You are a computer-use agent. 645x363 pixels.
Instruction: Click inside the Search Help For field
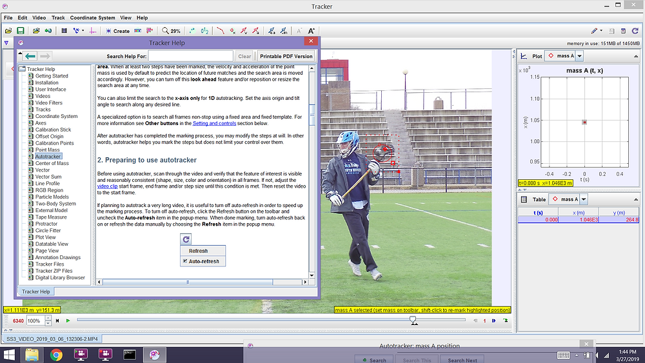[190, 56]
